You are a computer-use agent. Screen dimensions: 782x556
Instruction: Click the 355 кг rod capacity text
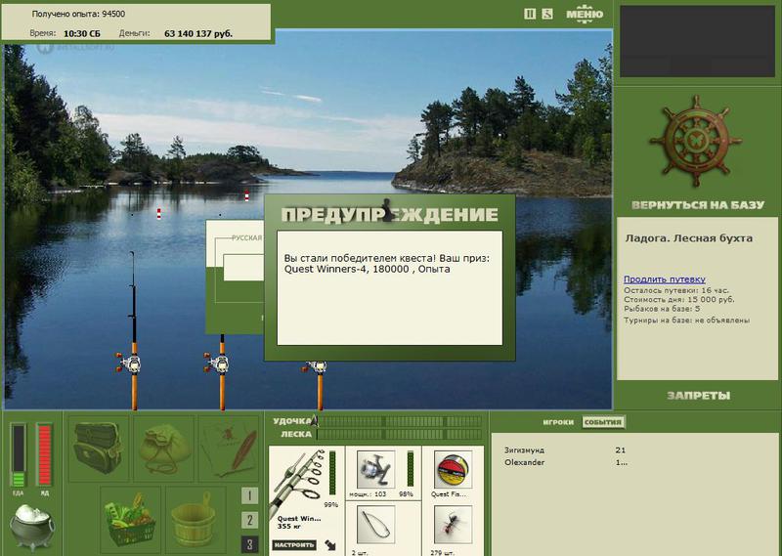(x=287, y=527)
